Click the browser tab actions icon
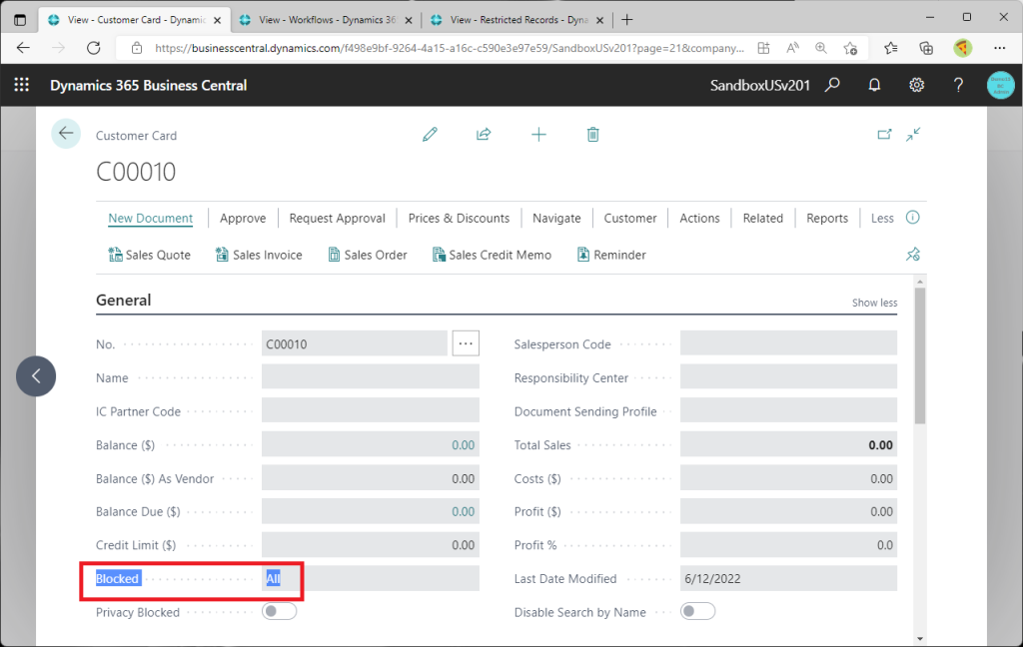The width and height of the screenshot is (1023, 647). pos(20,20)
